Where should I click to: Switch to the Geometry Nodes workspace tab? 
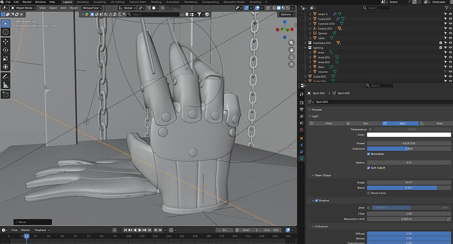click(x=234, y=2)
